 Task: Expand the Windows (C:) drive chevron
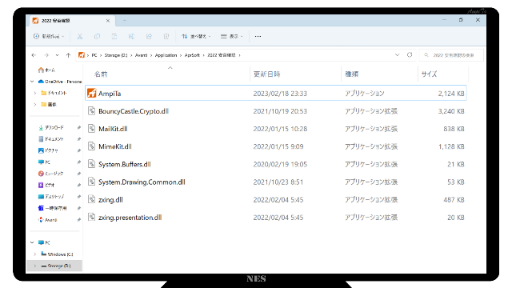point(35,254)
